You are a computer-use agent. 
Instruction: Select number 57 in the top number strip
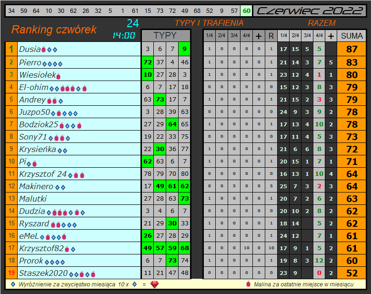(x=234, y=11)
